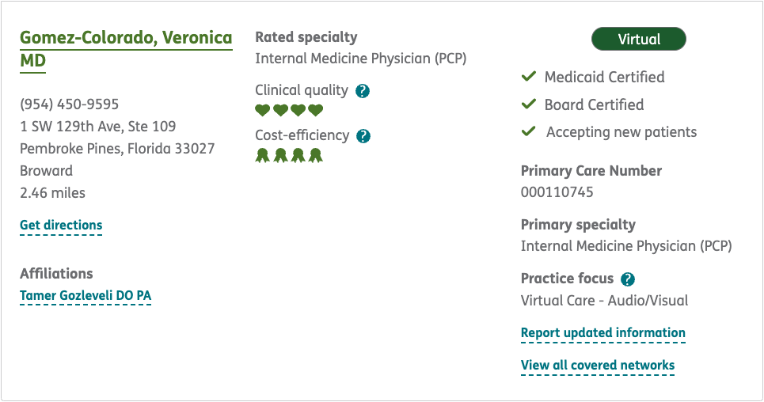Click the Board Certified checkmark
The image size is (764, 402).
529,104
